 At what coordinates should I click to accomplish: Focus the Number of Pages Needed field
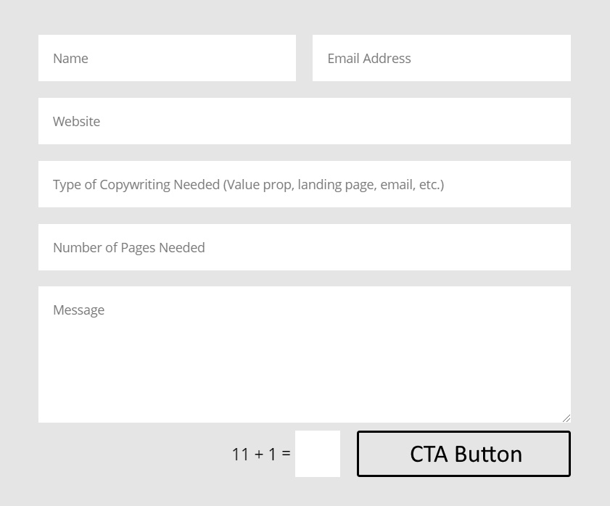305,247
